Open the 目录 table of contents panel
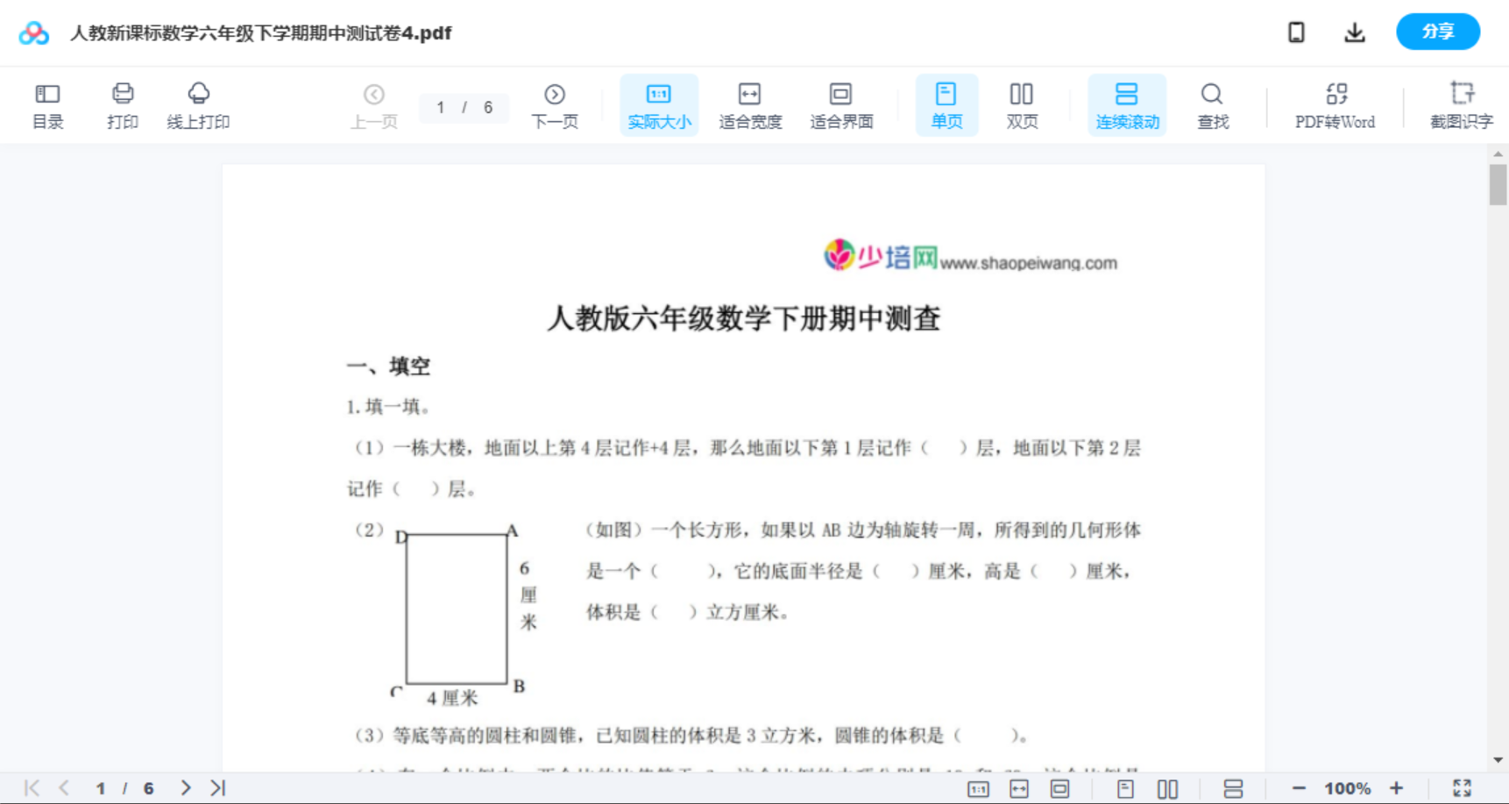Screen dimensions: 1509x804 48,105
